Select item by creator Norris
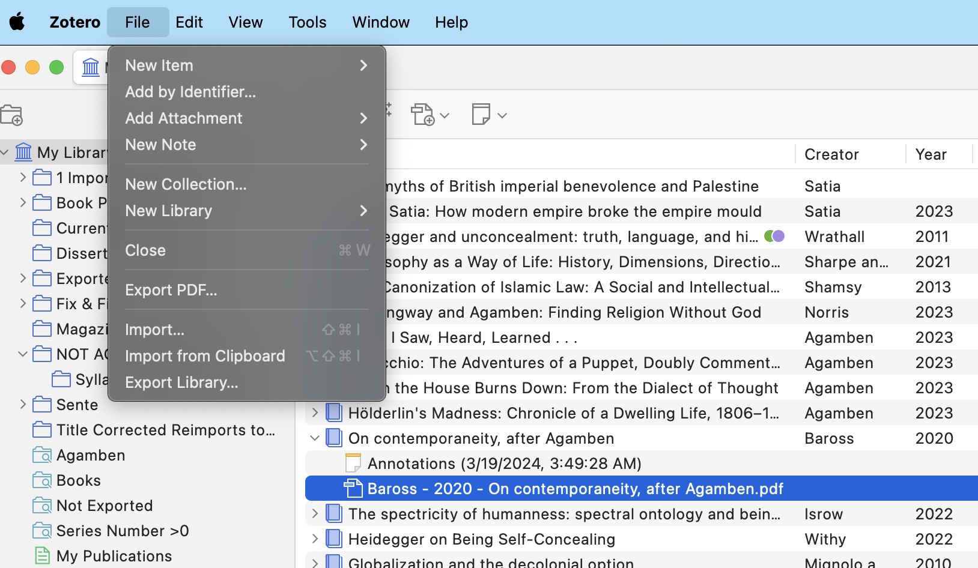 [x=827, y=312]
